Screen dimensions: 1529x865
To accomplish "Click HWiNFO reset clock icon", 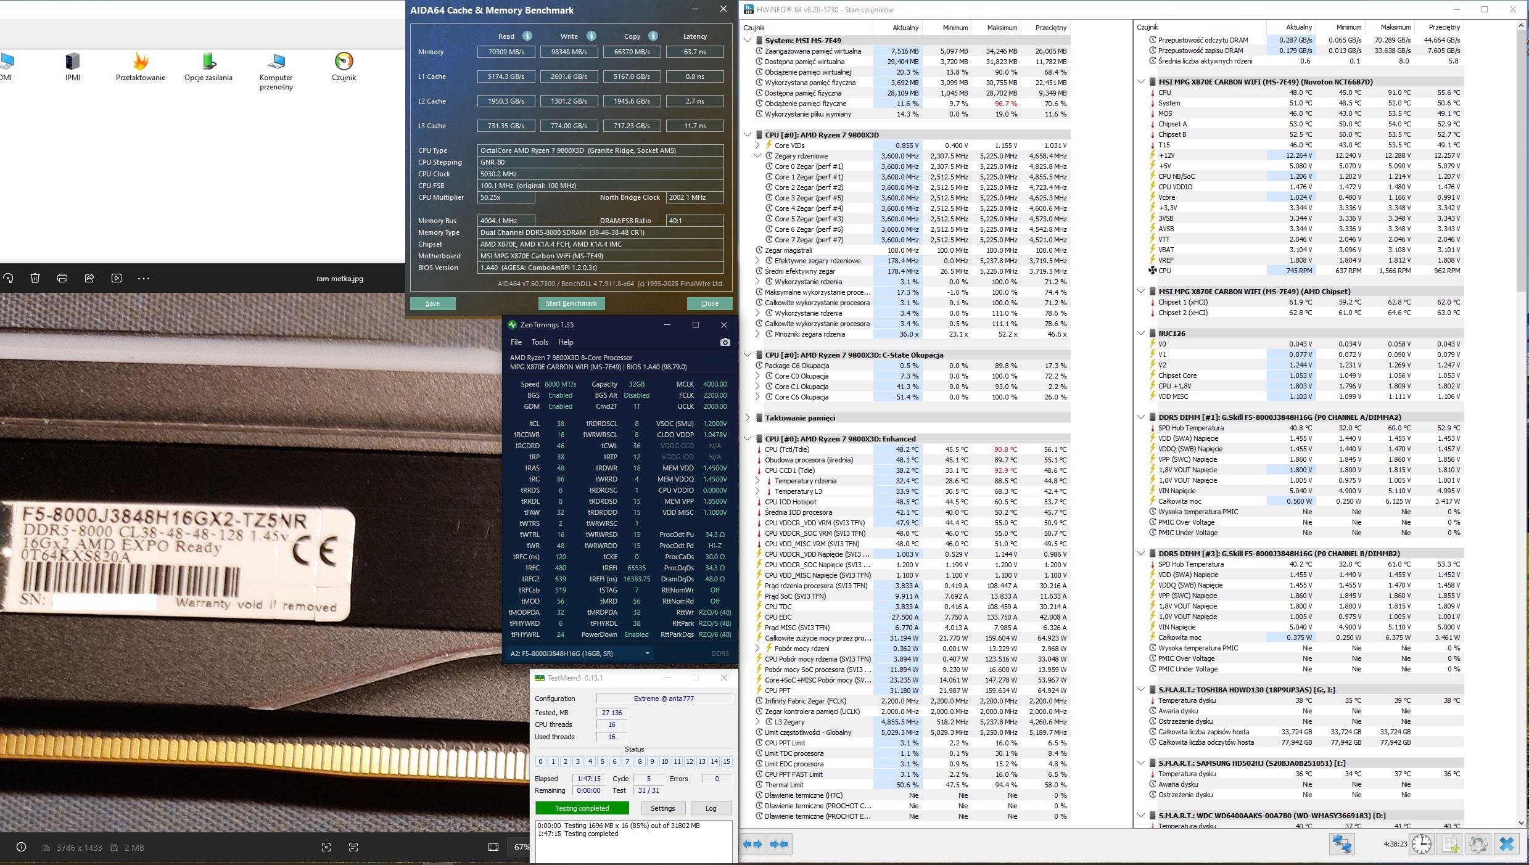I will (x=1421, y=844).
